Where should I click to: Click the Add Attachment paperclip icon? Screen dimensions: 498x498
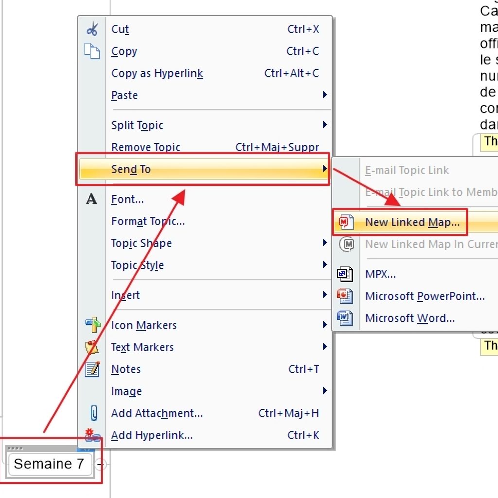(93, 413)
